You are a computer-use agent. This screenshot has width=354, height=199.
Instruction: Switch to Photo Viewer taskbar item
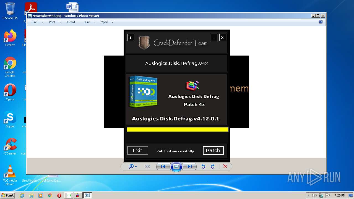pos(88,195)
